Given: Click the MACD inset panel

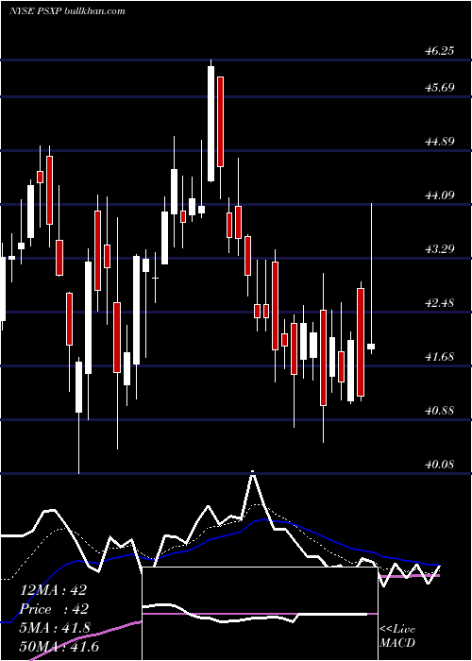Looking at the screenshot, I should pyautogui.click(x=260, y=614).
